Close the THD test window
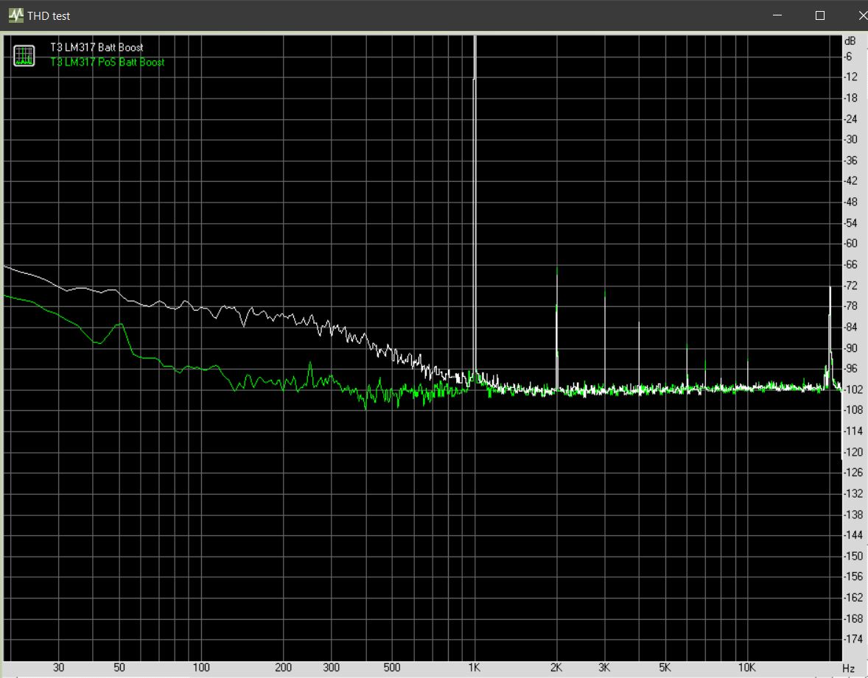Viewport: 868px width, 678px height. tap(862, 15)
